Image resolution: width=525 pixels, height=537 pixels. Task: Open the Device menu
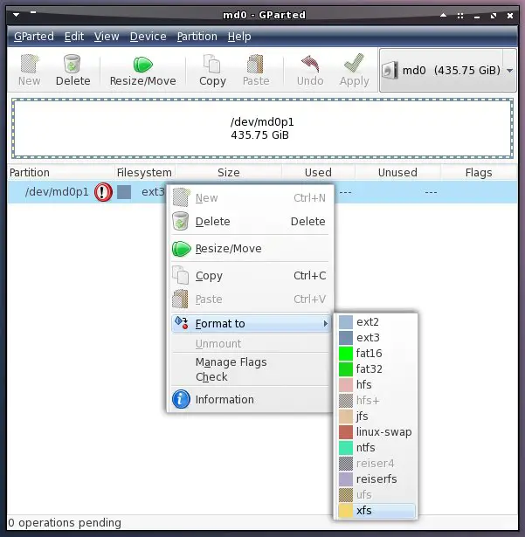click(x=148, y=37)
